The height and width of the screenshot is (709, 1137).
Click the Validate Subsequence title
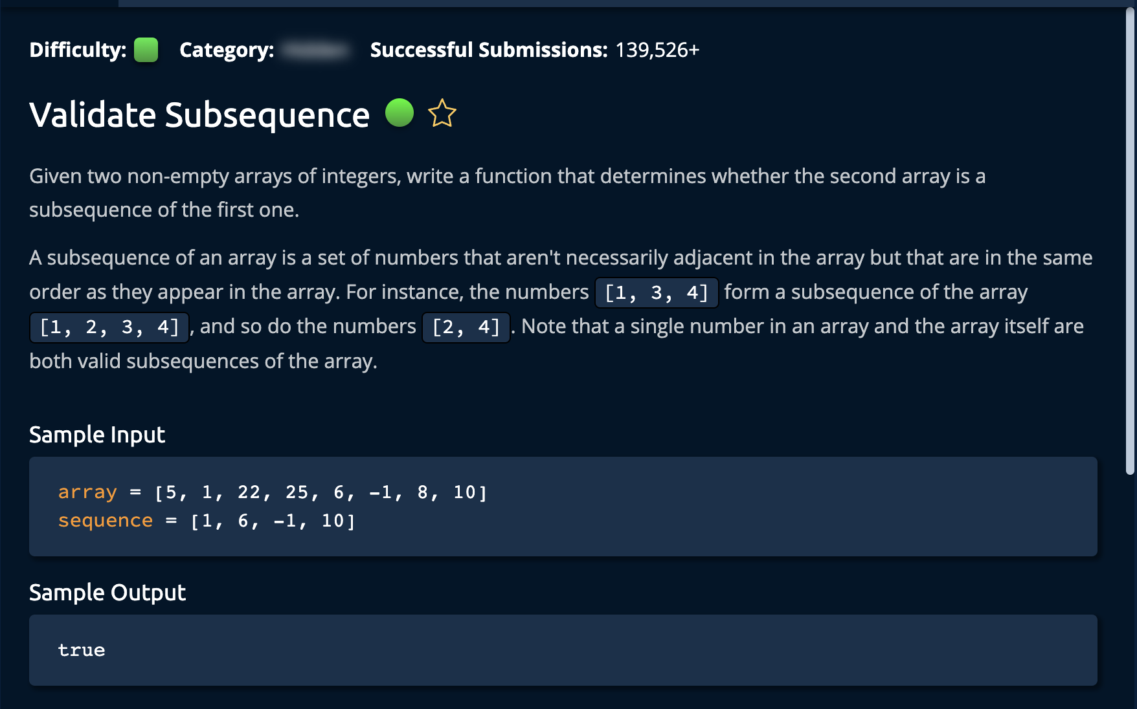199,115
